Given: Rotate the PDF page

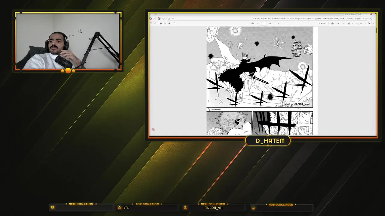Looking at the screenshot, I should (253, 23).
